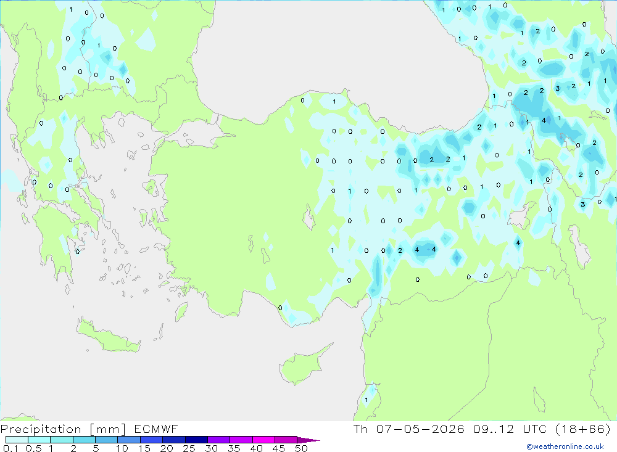Screen dimensions: 617x452
Task: Click the legend tick label "15"
Action: coord(144,448)
